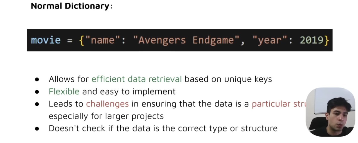Click the bullet point before "Allows for"
The image size is (358, 143).
click(37, 79)
